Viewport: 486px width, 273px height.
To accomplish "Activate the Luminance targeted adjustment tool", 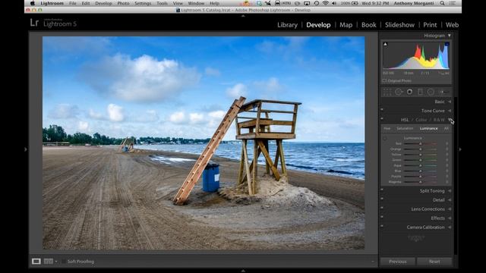I will (385, 138).
